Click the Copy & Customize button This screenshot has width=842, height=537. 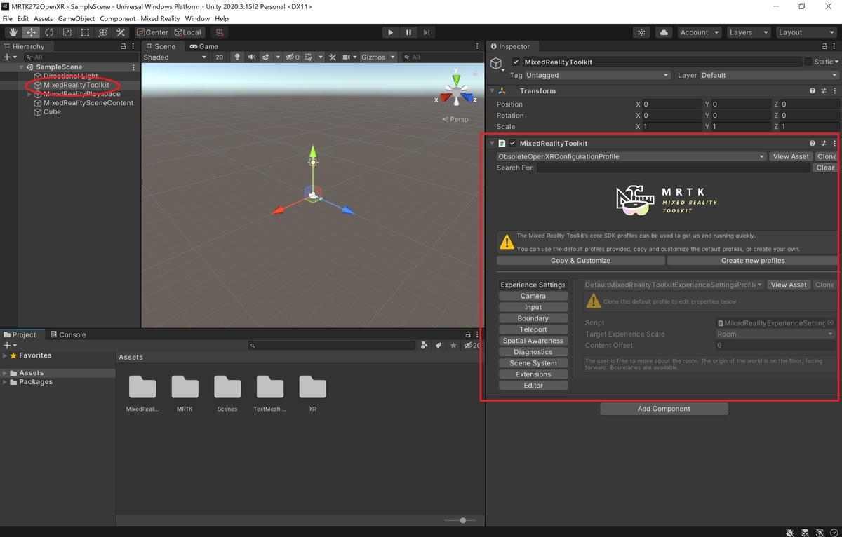click(x=580, y=261)
